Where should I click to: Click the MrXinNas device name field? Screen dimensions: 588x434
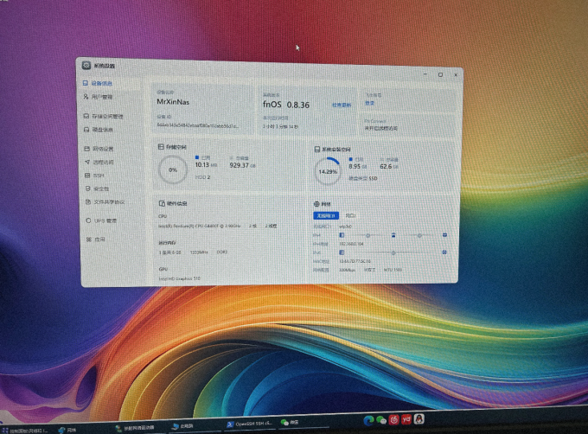click(x=173, y=102)
